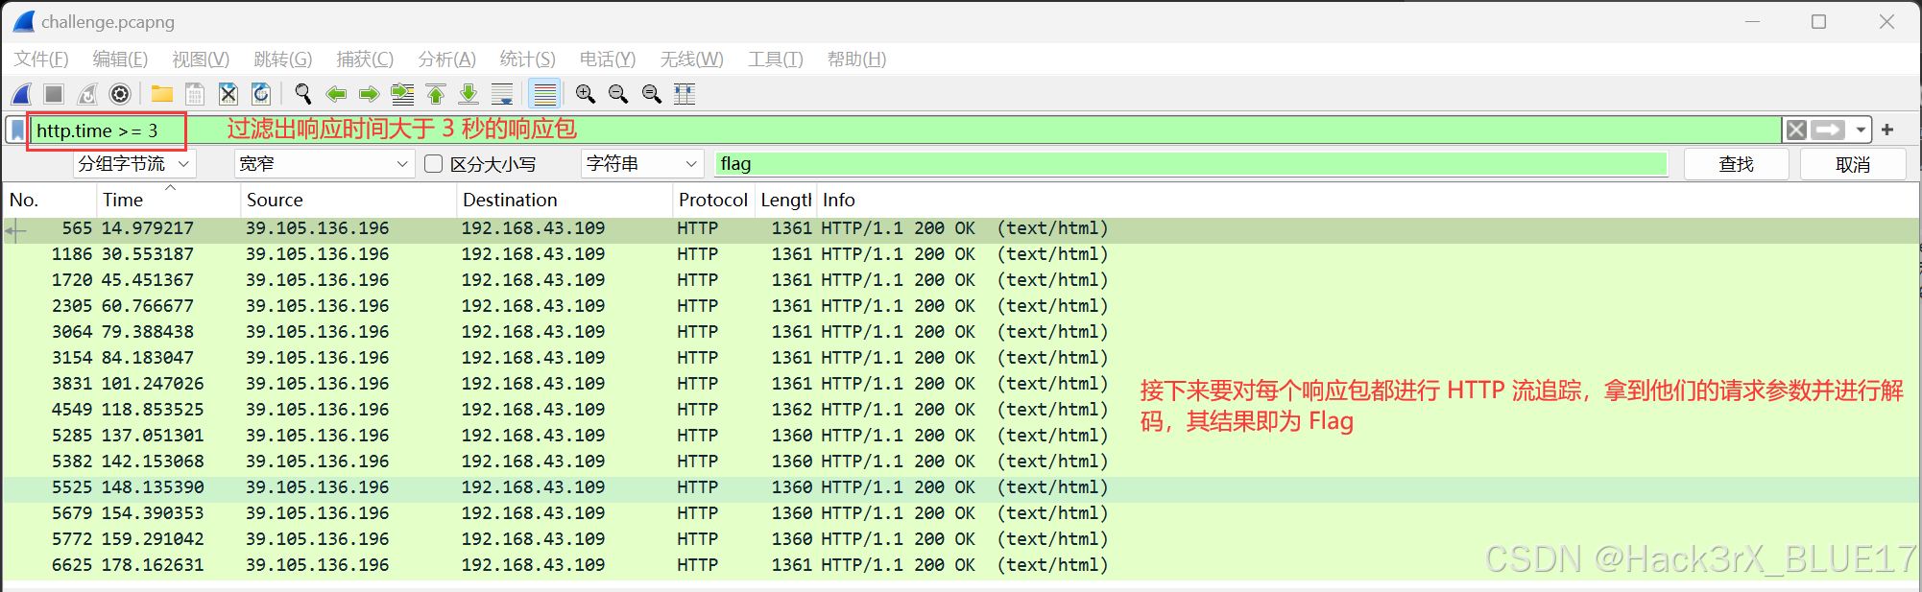This screenshot has width=1922, height=592.
Task: Open capture options gear icon
Action: [120, 94]
